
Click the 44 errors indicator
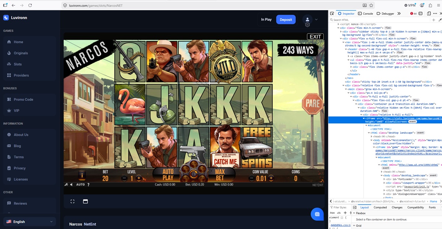413,13
